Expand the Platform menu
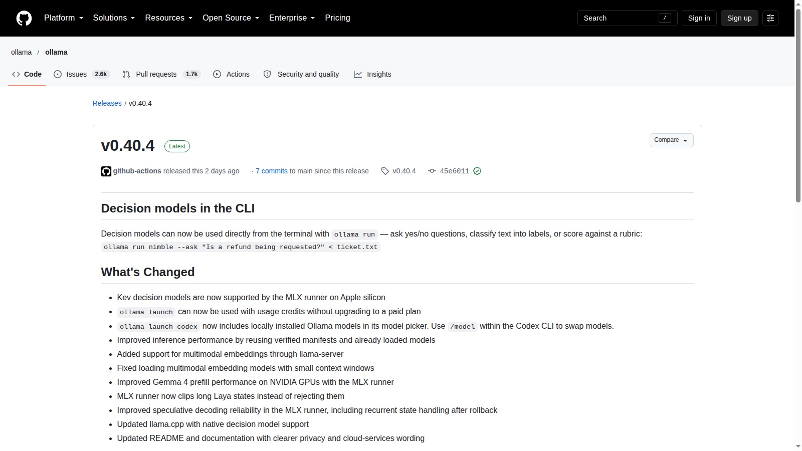This screenshot has width=802, height=451. coord(64,18)
